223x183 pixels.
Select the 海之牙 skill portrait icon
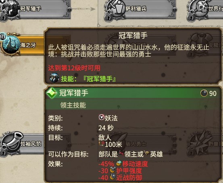tap(11, 45)
